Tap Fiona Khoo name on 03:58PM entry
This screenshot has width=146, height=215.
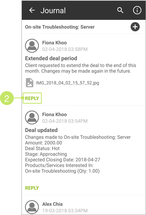click(54, 43)
